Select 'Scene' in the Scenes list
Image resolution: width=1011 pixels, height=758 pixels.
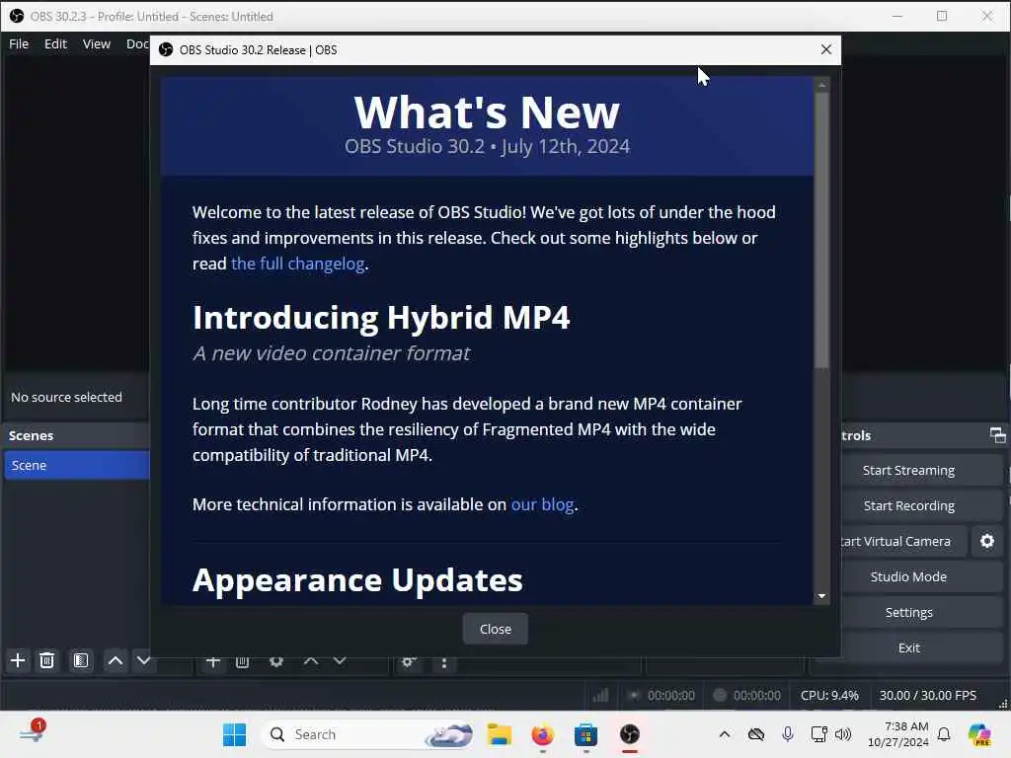(x=77, y=465)
